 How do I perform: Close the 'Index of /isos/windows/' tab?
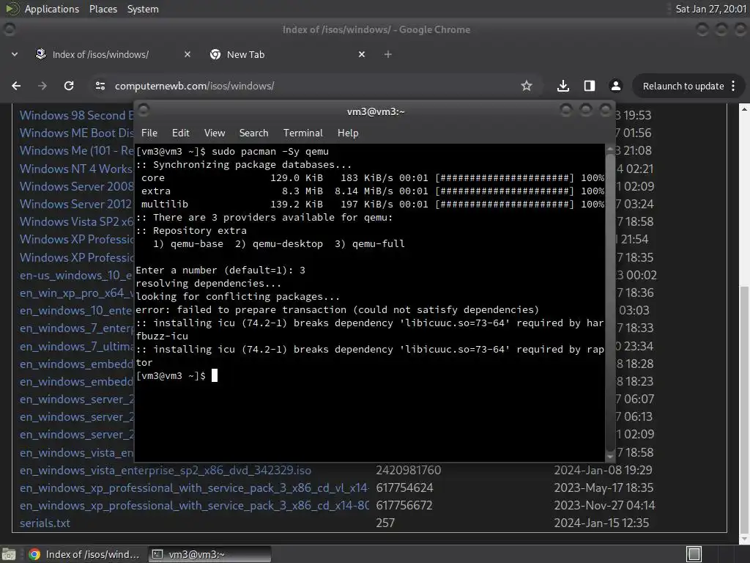pos(187,54)
